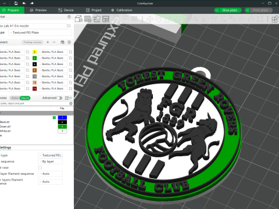
Task: Open filament section settings gear icon
Action: (x=69, y=42)
